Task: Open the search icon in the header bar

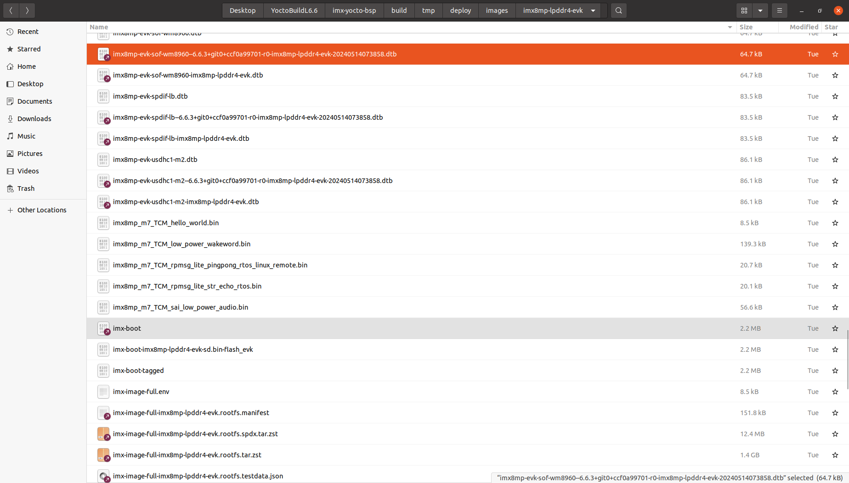Action: point(618,10)
